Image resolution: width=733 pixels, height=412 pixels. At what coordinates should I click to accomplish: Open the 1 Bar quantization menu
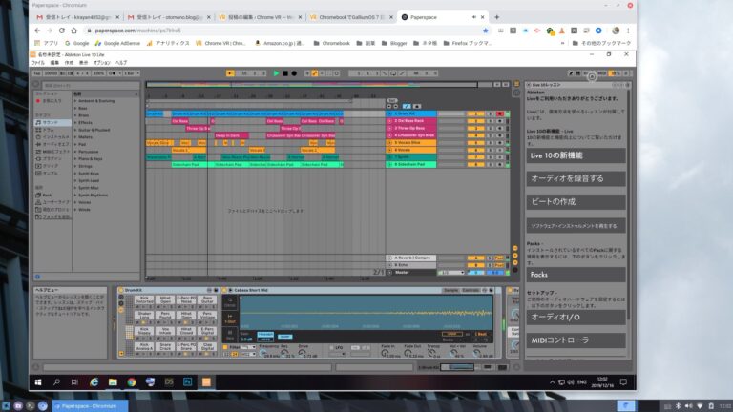click(132, 73)
